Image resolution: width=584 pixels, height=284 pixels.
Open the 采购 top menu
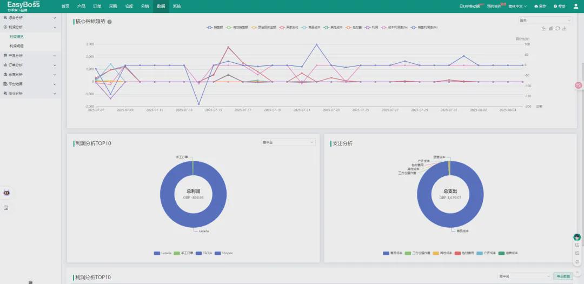point(113,6)
